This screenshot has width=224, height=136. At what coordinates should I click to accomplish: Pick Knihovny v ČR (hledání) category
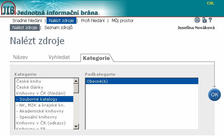coord(44,93)
